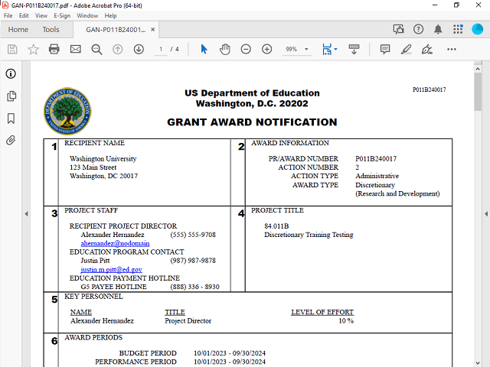Click the email envelope icon

(x=75, y=49)
